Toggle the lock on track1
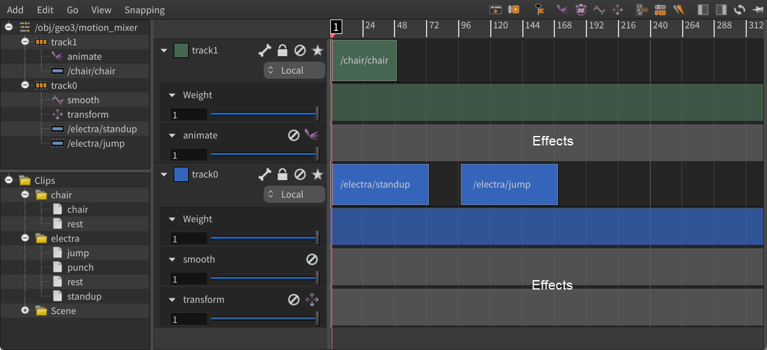767x350 pixels. click(x=283, y=50)
